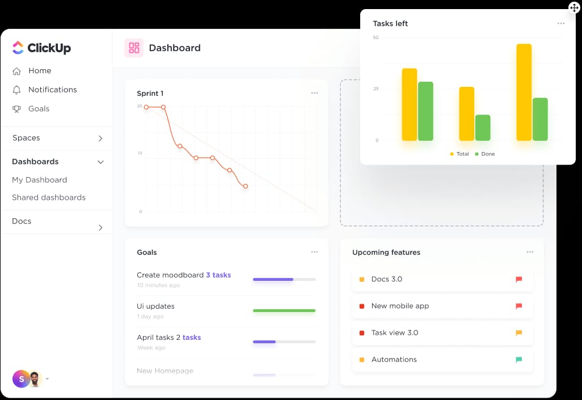Viewport: 582px width, 400px height.
Task: Click the purple S user avatar
Action: (x=21, y=379)
